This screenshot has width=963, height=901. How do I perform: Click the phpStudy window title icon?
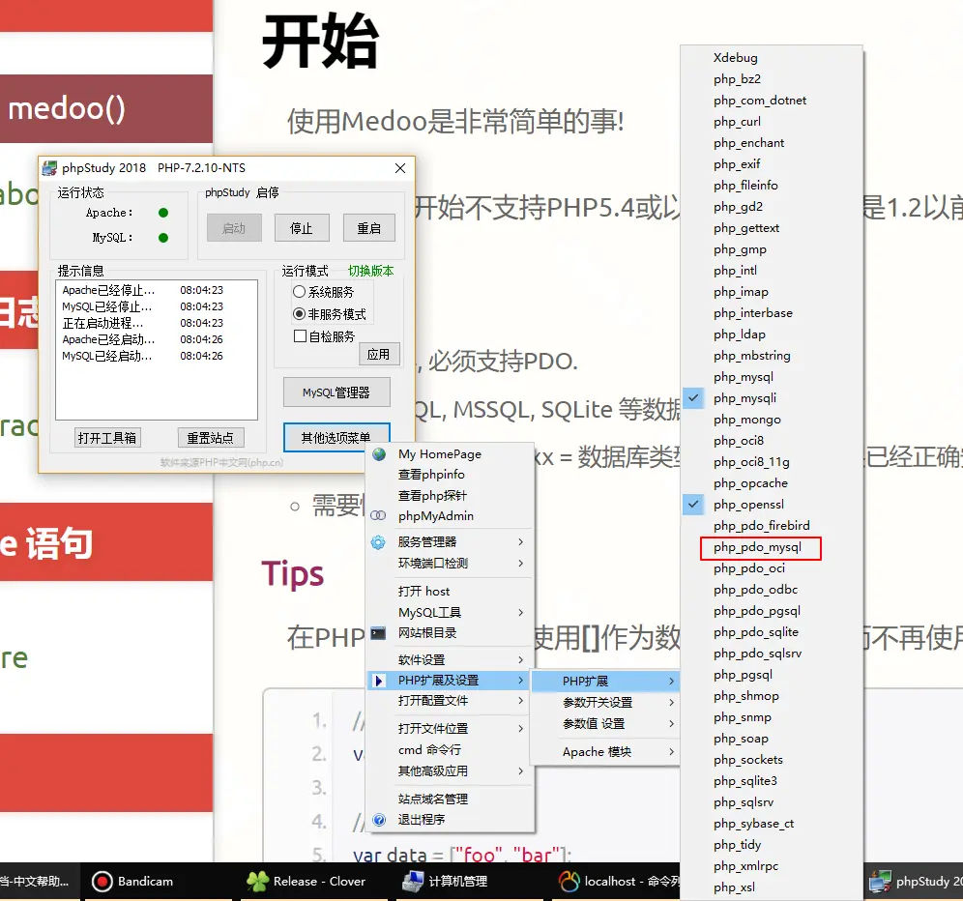[x=49, y=167]
